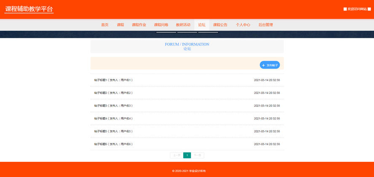Go to 个人中心
The image size is (374, 177).
[x=243, y=25]
